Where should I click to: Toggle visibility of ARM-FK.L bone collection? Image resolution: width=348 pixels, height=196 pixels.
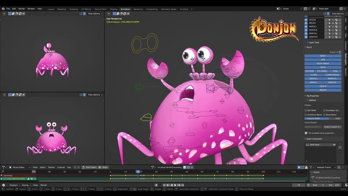[x=306, y=34]
